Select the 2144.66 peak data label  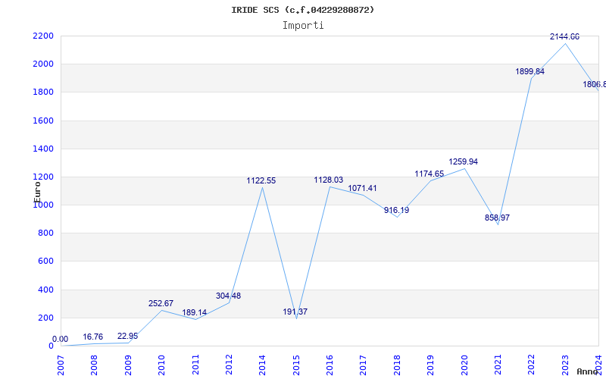(x=564, y=36)
